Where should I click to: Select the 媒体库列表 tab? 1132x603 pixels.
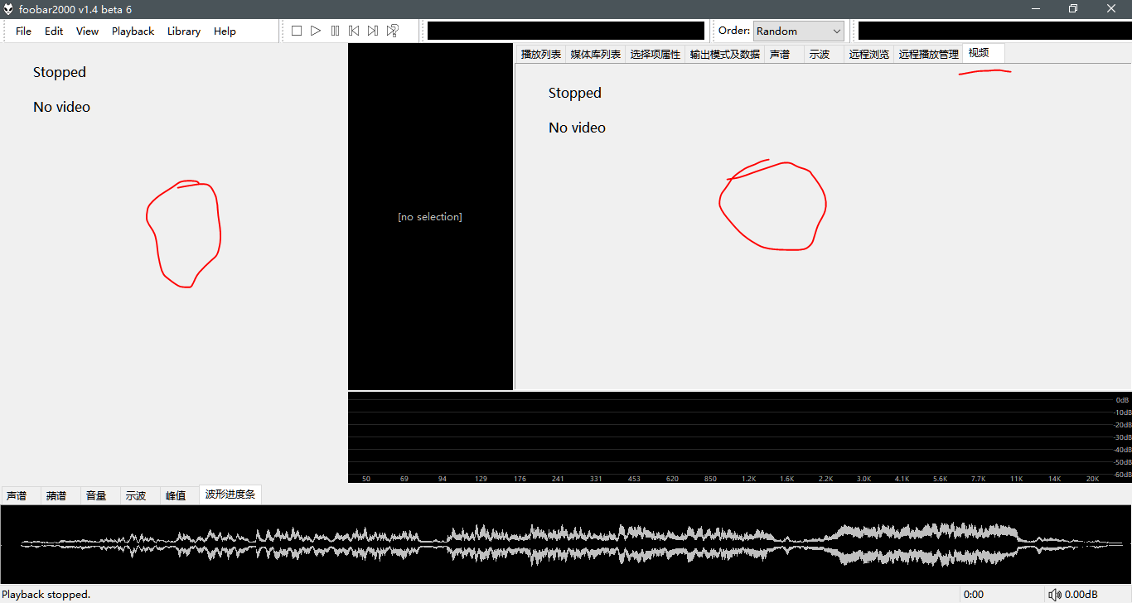point(595,55)
